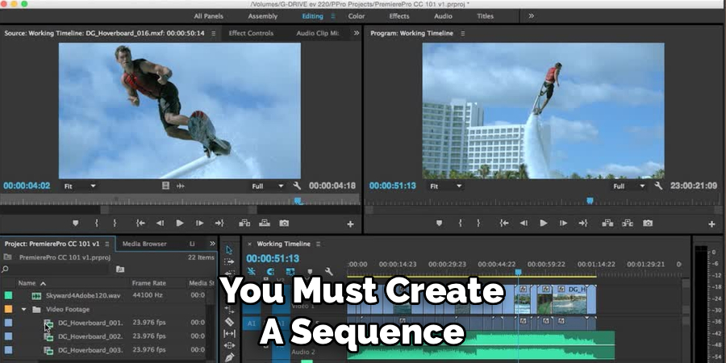The image size is (726, 363).
Task: Select the Slip tool
Action: (229, 333)
